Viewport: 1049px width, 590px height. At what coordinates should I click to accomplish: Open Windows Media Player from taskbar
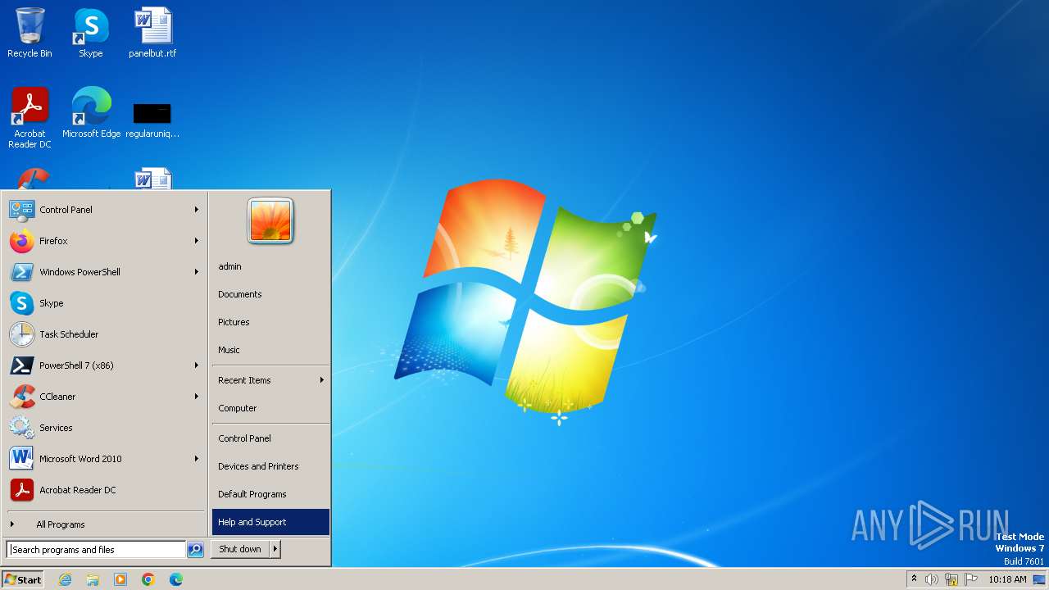120,579
